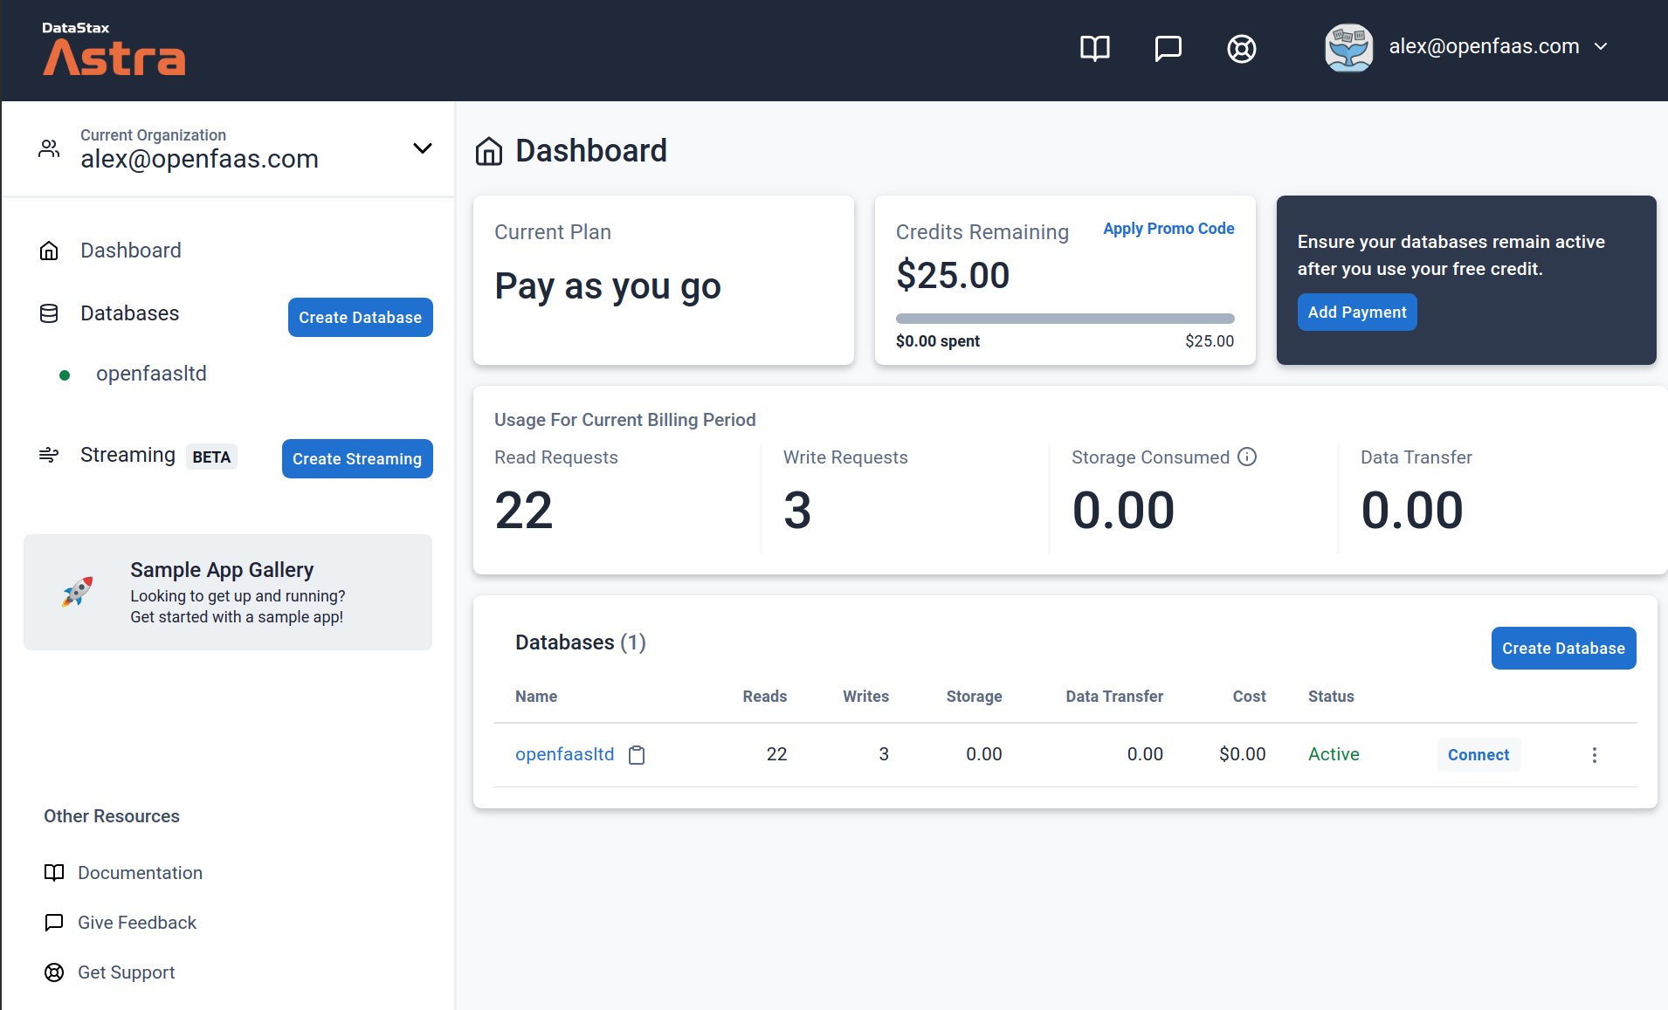Click Connect button for openfaasltd

[x=1478, y=755]
